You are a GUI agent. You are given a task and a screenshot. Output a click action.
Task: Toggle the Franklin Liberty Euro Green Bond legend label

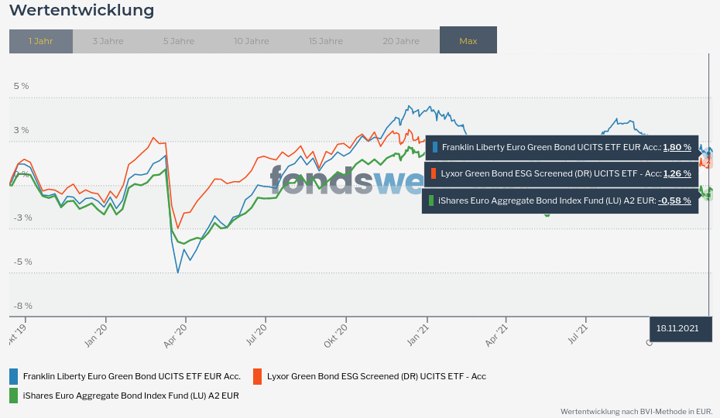point(132,377)
